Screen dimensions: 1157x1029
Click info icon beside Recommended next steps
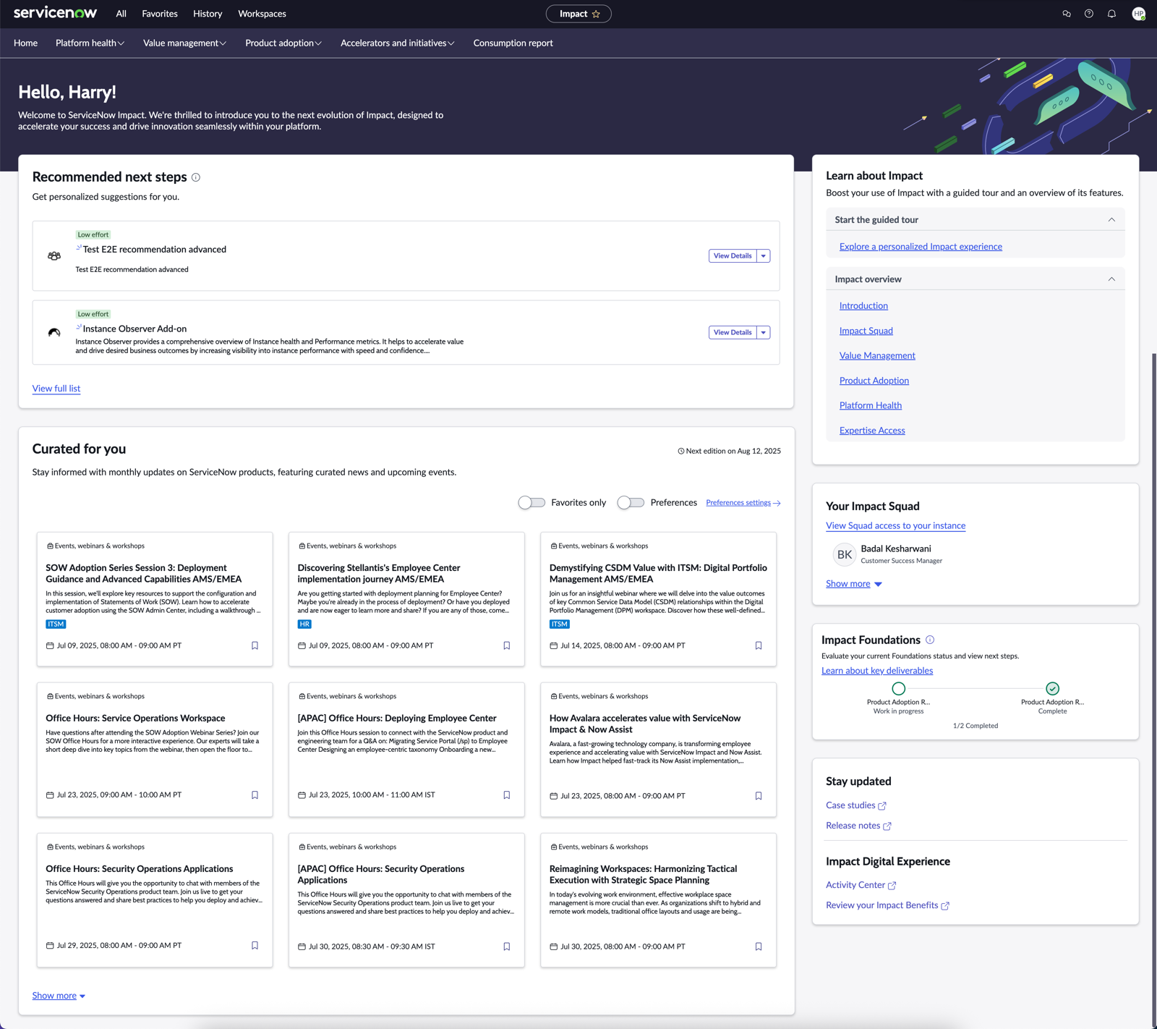tap(196, 177)
